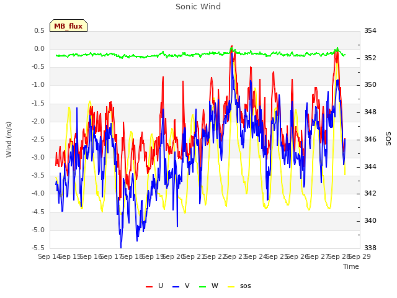This screenshot has height=298, width=397.
Task: Click the Sep 14 tick label
Action: coord(50,256)
